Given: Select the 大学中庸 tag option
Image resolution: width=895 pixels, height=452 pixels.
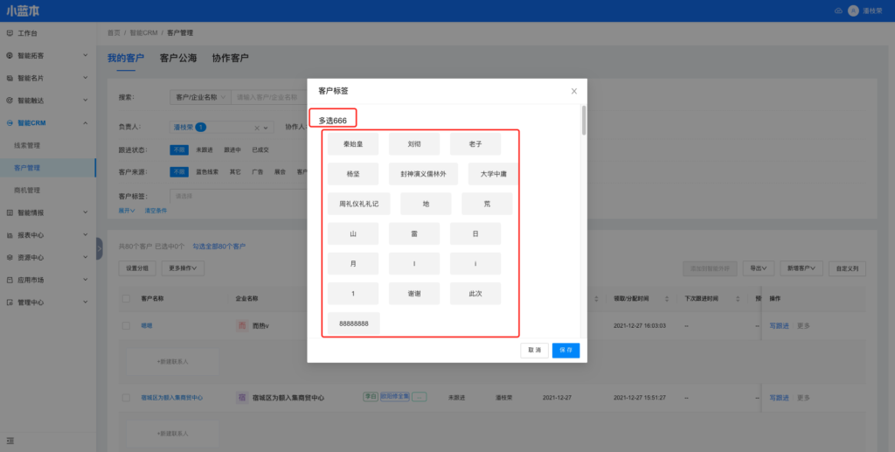Looking at the screenshot, I should coord(493,174).
